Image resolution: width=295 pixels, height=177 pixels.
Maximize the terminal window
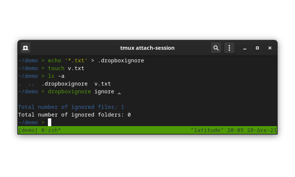[257, 48]
